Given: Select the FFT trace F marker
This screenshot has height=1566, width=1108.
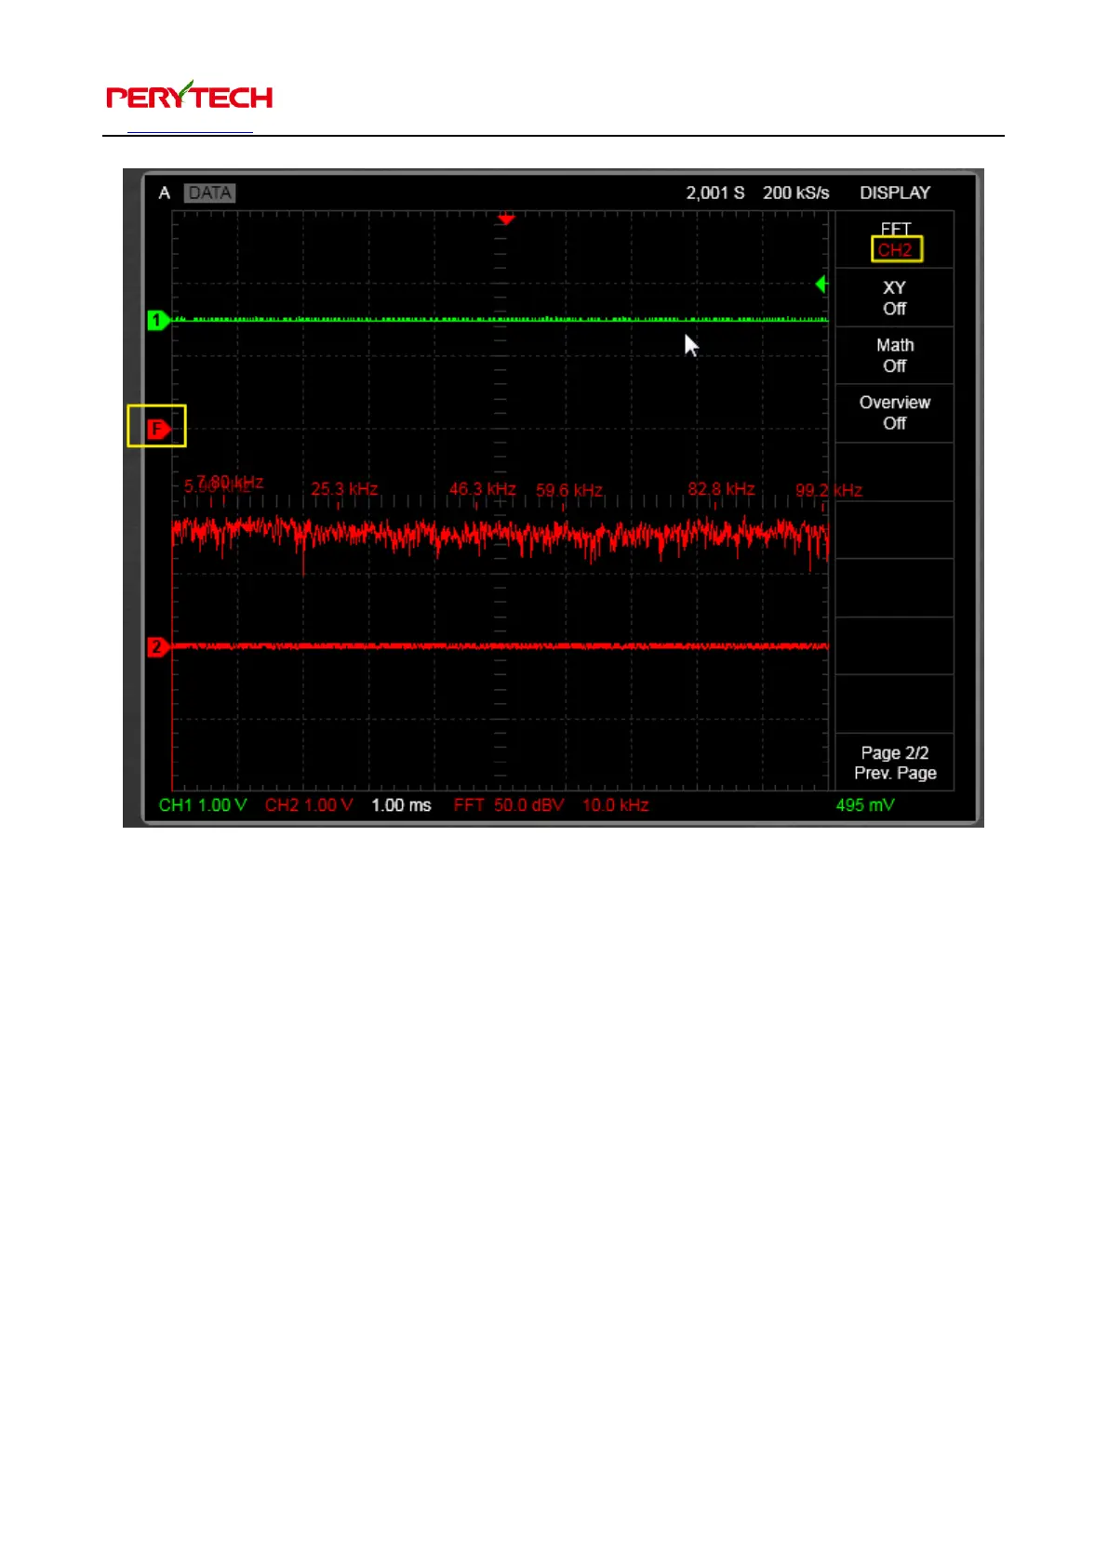Looking at the screenshot, I should coord(157,429).
